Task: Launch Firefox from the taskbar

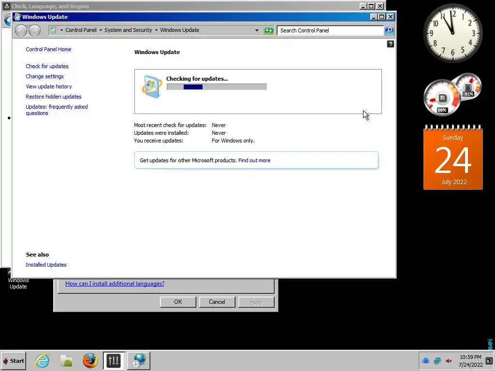Action: (90, 360)
